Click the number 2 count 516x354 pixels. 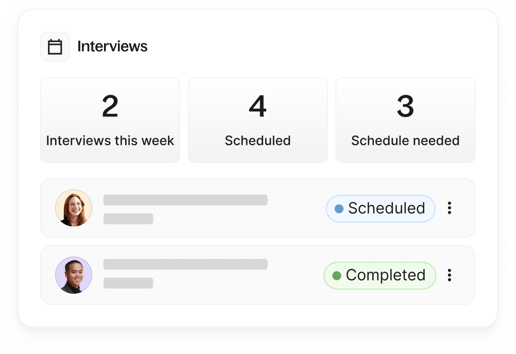110,107
